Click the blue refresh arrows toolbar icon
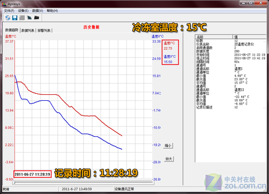This screenshot has width=269, height=194. click(x=8, y=18)
